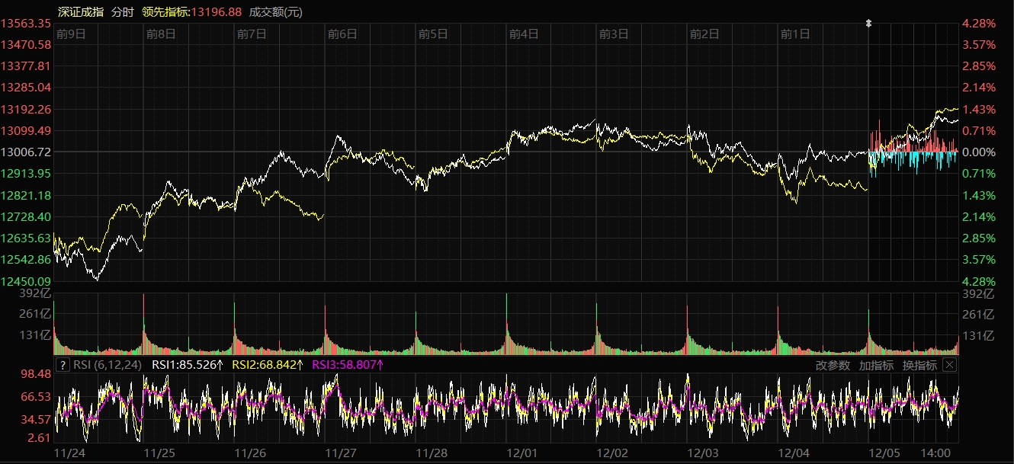
Task: Select the 前7日 day marker
Action: tap(252, 34)
